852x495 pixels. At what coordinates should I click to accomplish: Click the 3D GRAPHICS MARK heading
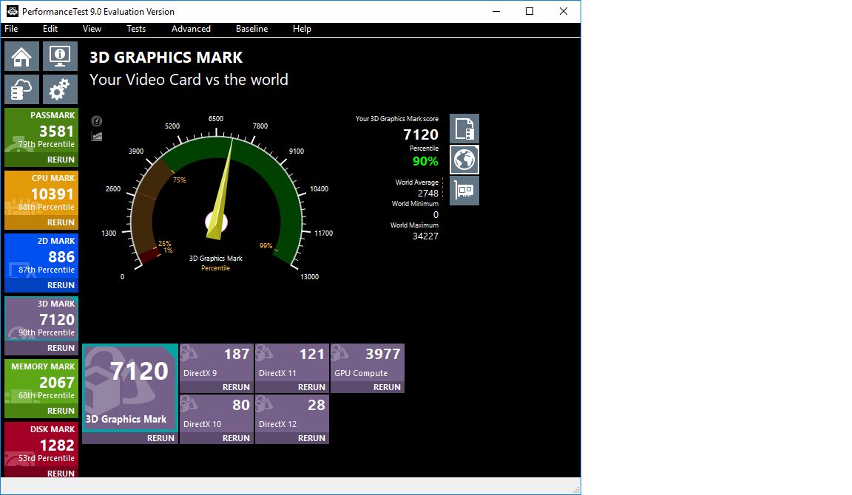coord(166,58)
